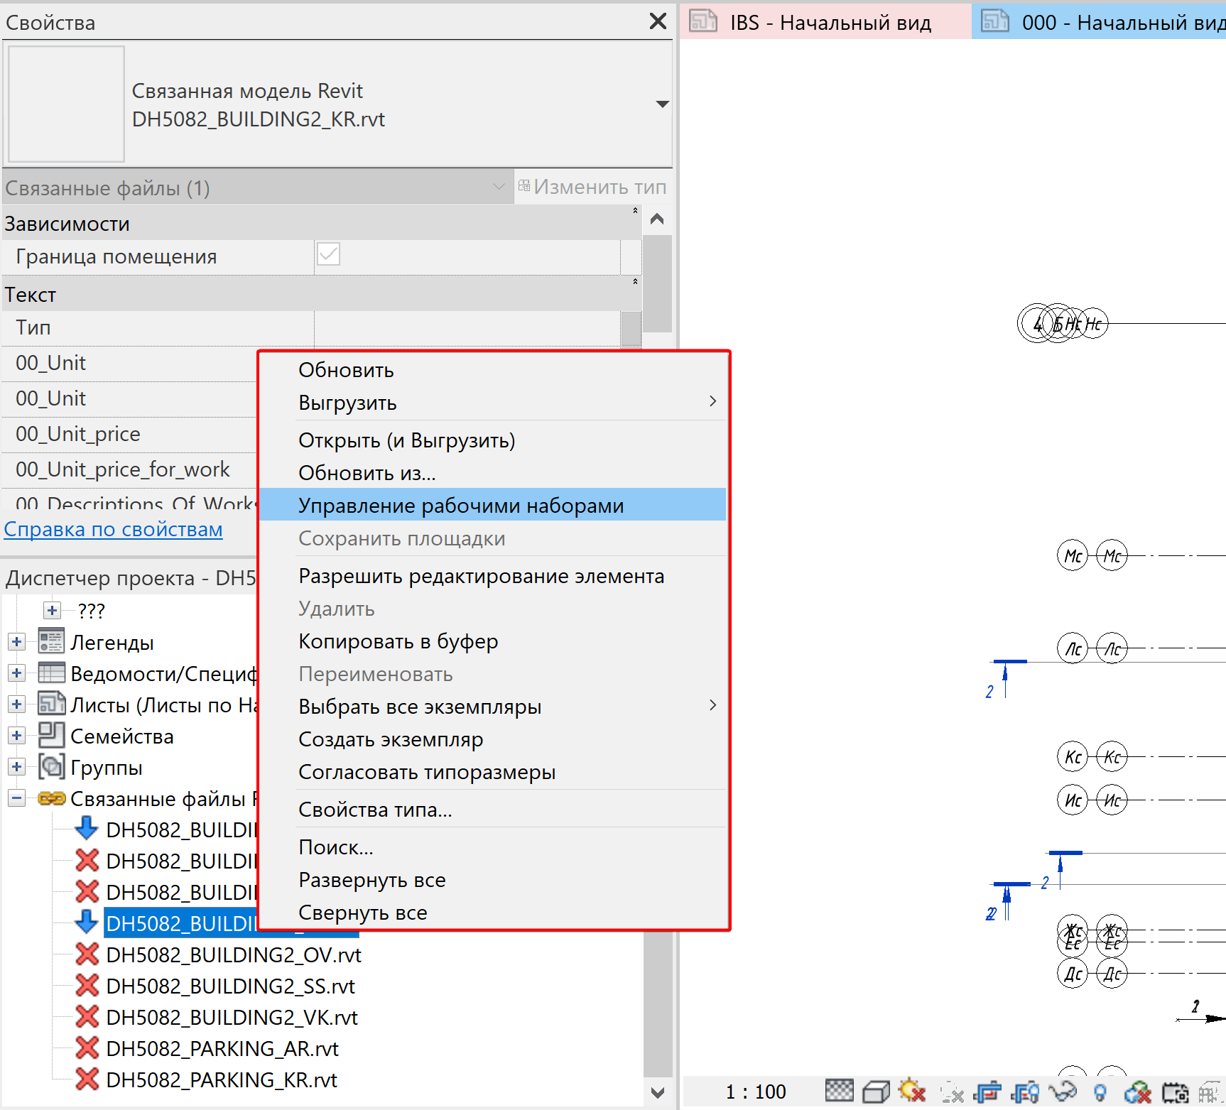Click the Worksharing Display off icon
This screenshot has width=1226, height=1110.
pos(1138,1091)
